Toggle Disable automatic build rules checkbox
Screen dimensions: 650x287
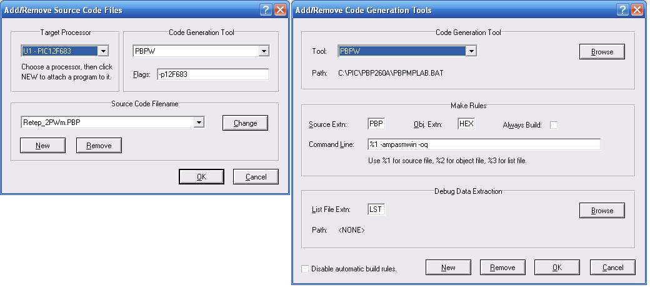(305, 269)
